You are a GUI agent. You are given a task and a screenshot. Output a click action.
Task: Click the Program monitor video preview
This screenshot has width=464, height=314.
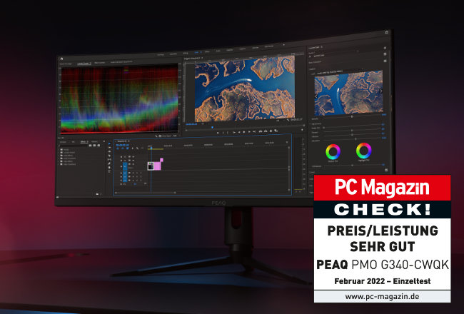tap(245, 88)
